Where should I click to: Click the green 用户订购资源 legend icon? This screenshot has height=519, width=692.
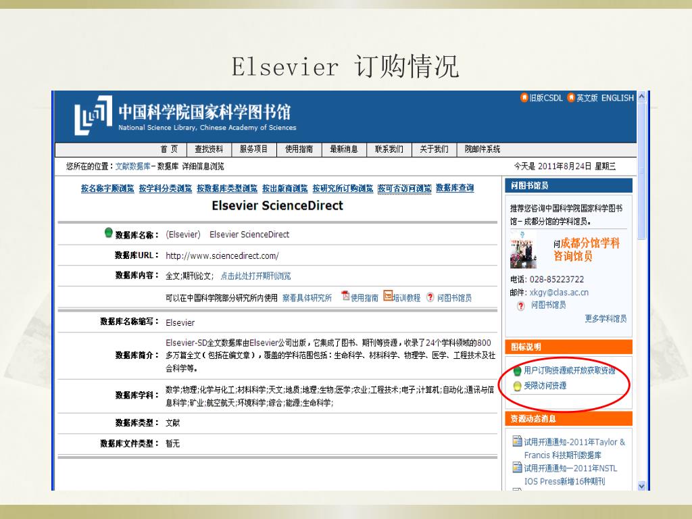(517, 371)
